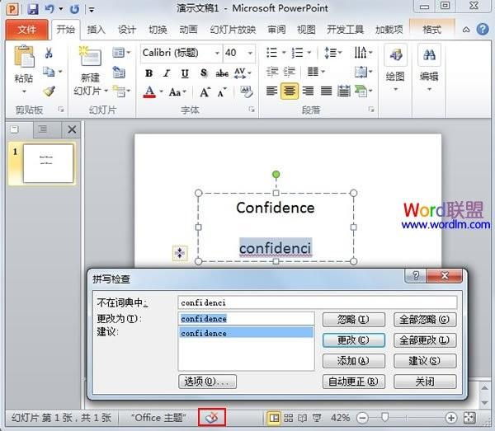Click the spell check icon in status bar
Image resolution: width=495 pixels, height=431 pixels.
212,418
